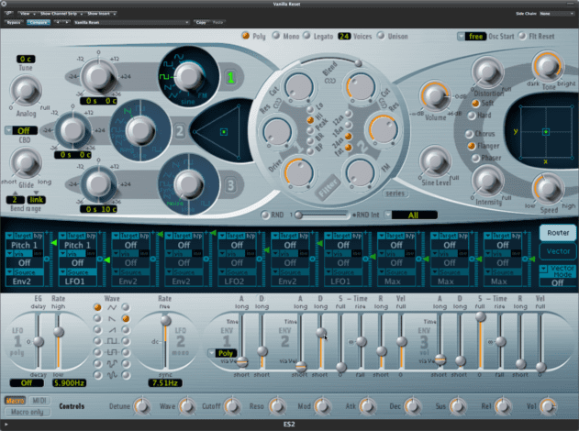
Task: Click the Voices 24 value field
Action: (344, 36)
